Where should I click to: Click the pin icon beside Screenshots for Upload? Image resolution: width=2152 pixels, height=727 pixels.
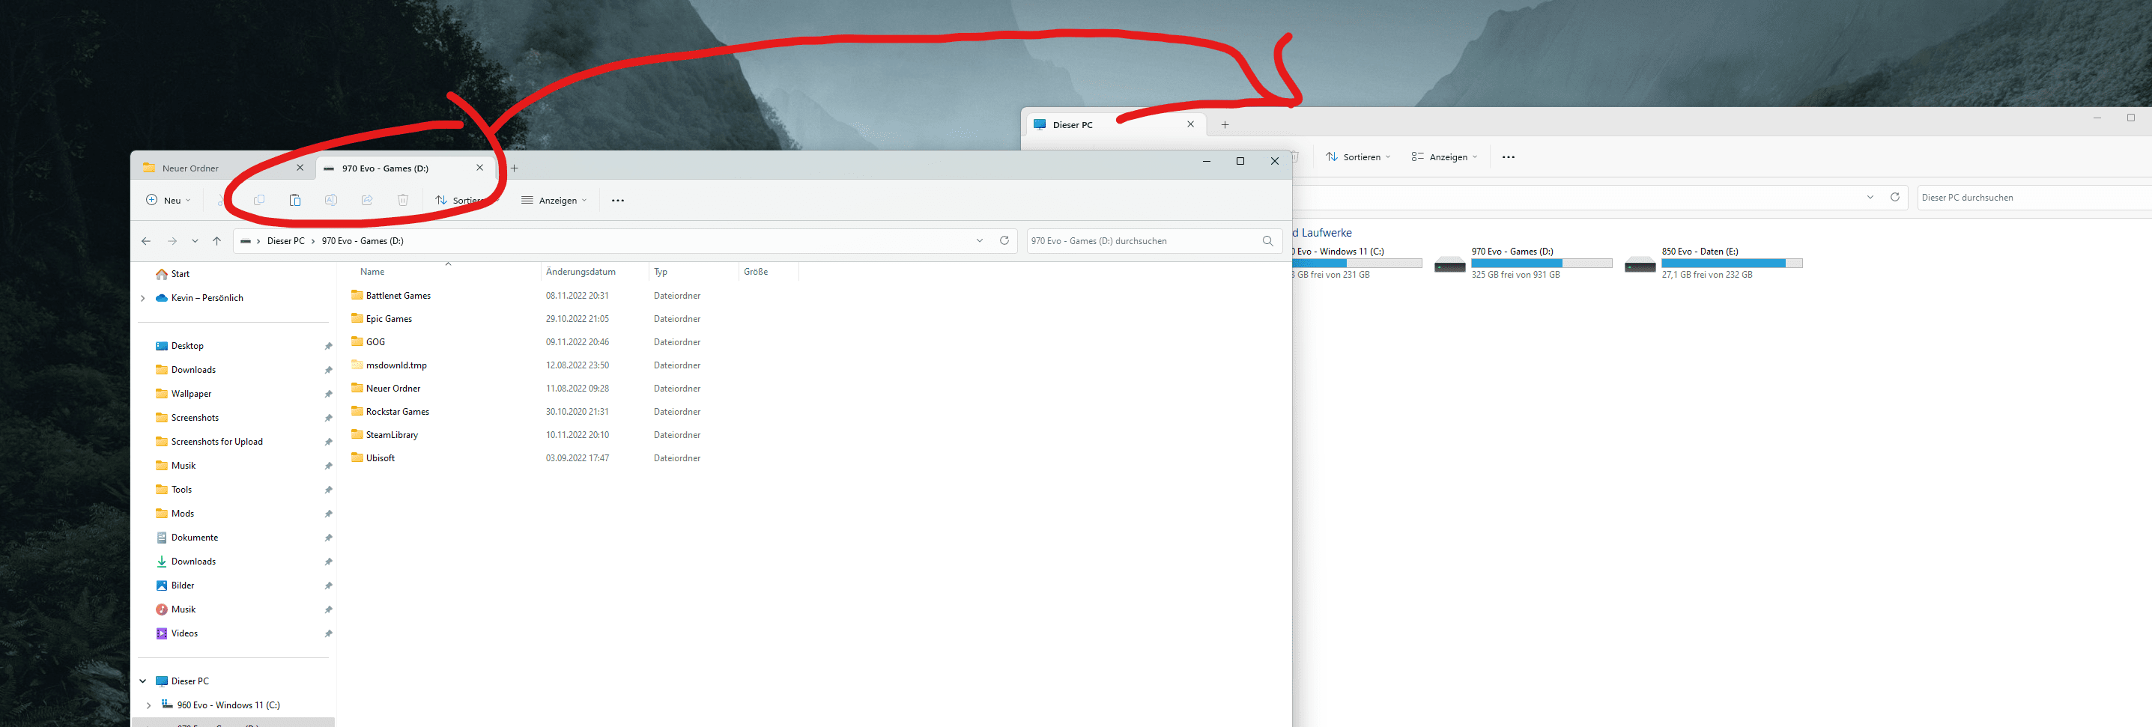(328, 442)
